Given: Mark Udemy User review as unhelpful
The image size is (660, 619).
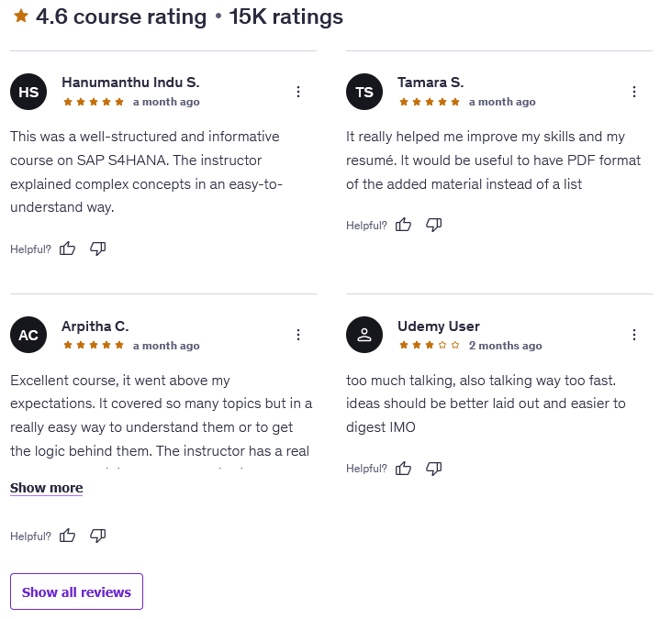Looking at the screenshot, I should 433,469.
